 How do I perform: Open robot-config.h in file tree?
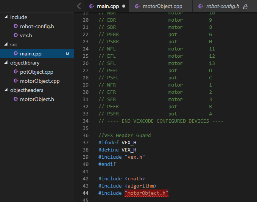37,26
